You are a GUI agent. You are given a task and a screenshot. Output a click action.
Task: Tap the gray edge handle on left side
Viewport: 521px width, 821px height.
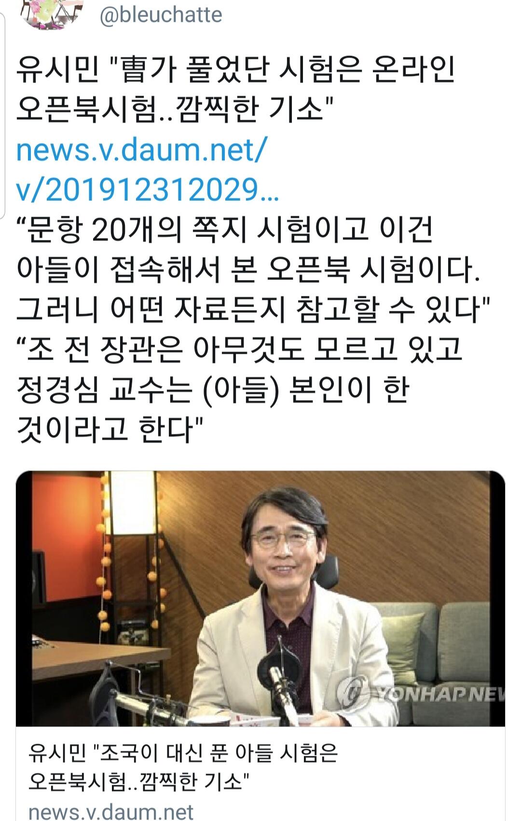pos(2,116)
